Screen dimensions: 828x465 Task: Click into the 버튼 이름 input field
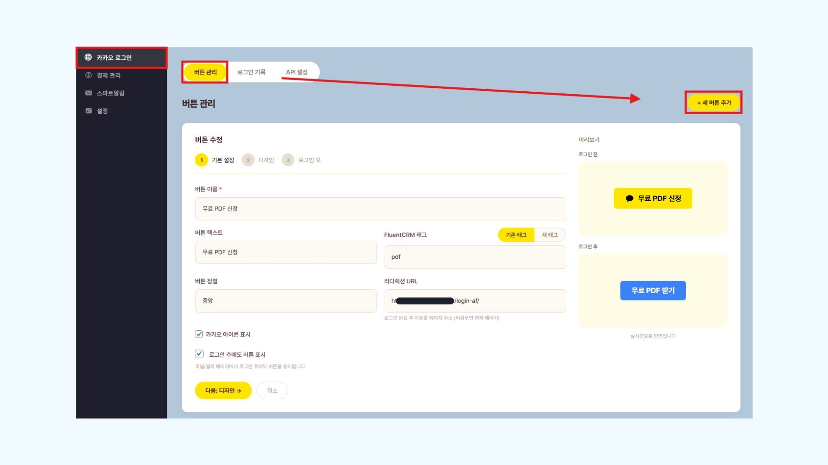pyautogui.click(x=380, y=209)
